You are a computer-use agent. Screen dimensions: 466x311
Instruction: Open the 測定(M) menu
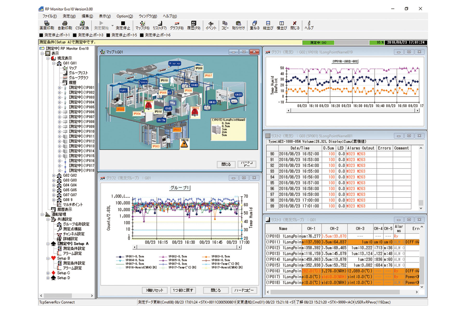click(69, 16)
